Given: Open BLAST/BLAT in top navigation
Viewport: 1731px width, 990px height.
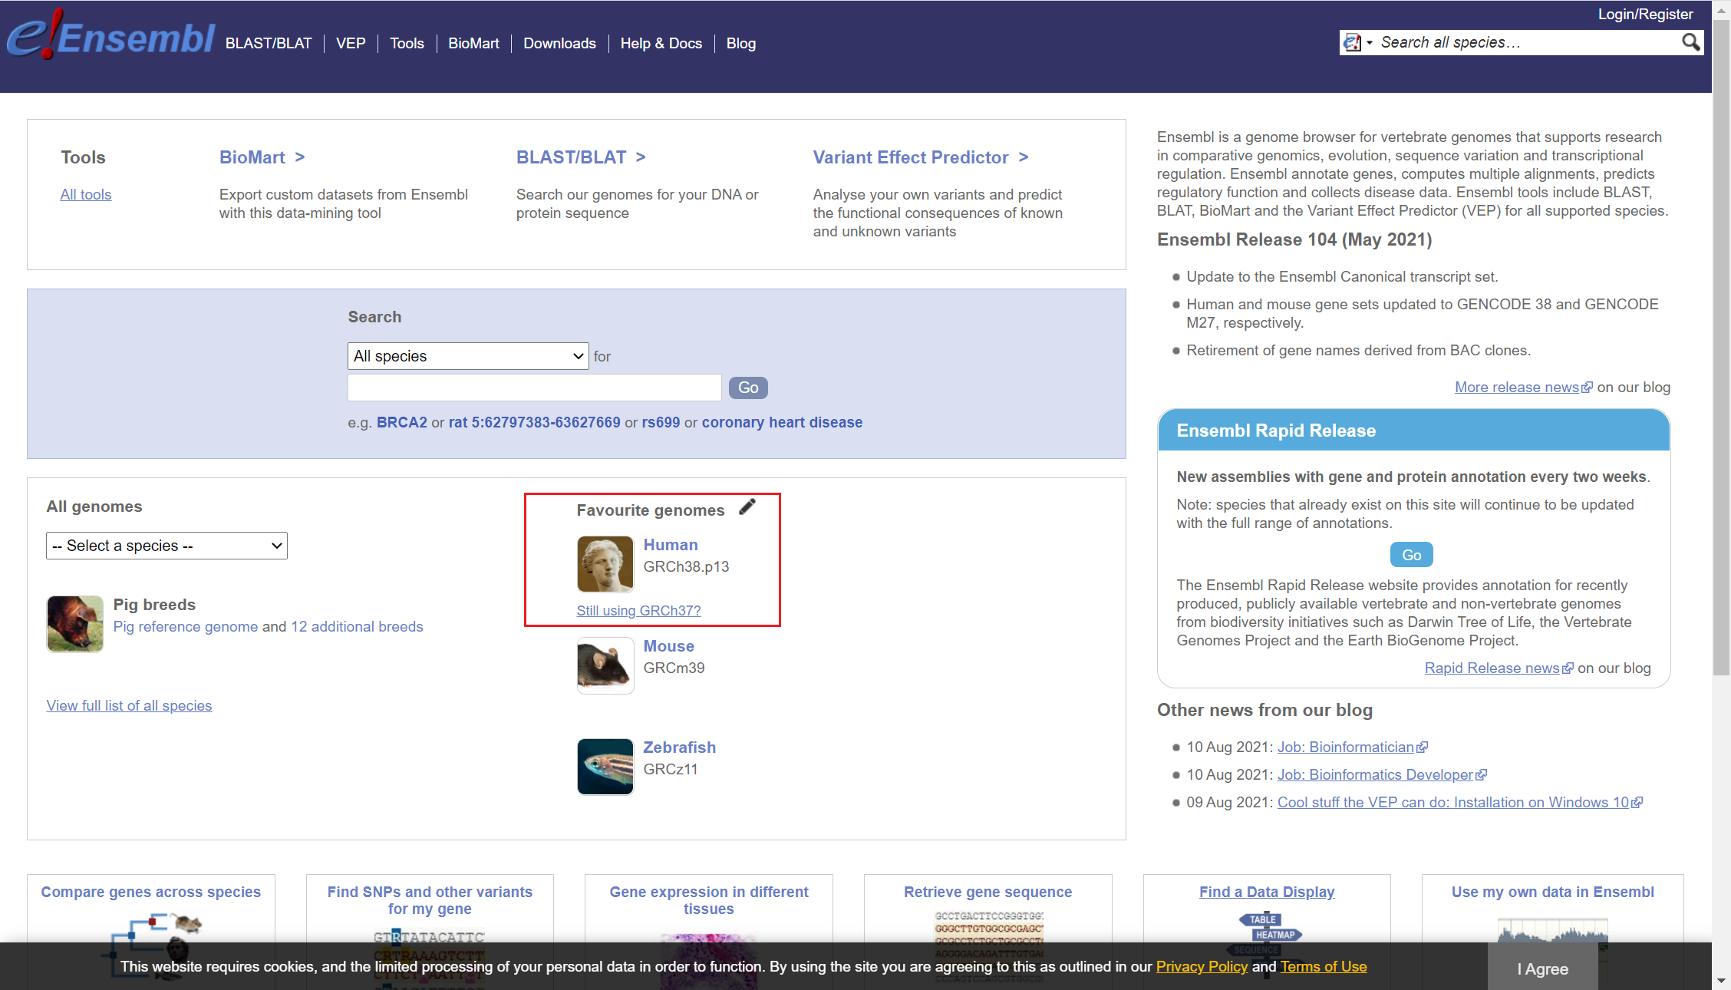Looking at the screenshot, I should [269, 44].
